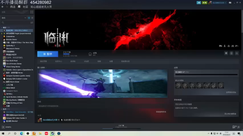Switch library to grid view icon
Image resolution: width=243 pixels, height=136 pixels.
[x=32, y=12]
